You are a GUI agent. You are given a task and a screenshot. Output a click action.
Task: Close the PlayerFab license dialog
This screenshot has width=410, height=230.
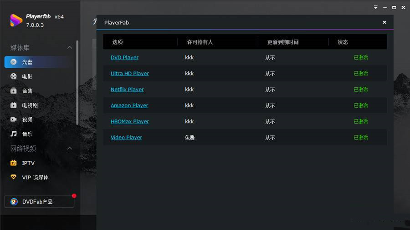[x=384, y=22]
